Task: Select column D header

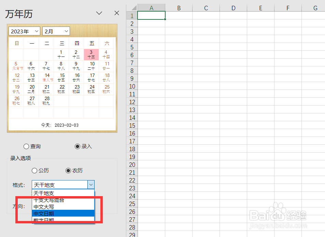Action: click(234, 8)
